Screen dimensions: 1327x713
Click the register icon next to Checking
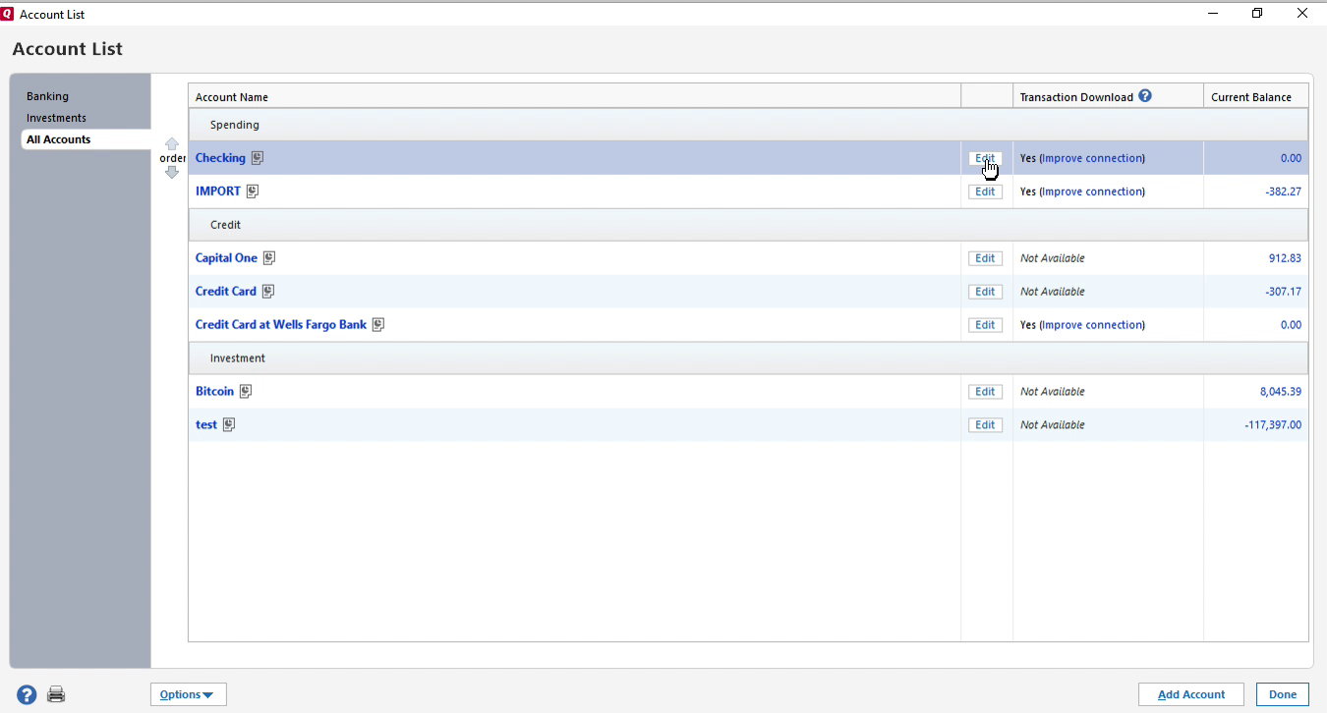[x=258, y=158]
